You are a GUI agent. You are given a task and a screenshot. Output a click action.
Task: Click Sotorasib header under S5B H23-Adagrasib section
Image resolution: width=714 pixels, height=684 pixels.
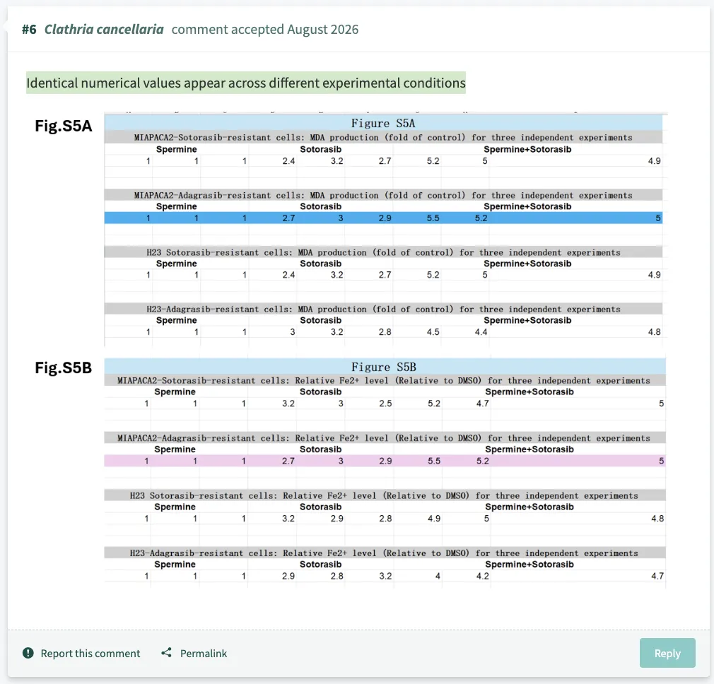pyautogui.click(x=320, y=565)
